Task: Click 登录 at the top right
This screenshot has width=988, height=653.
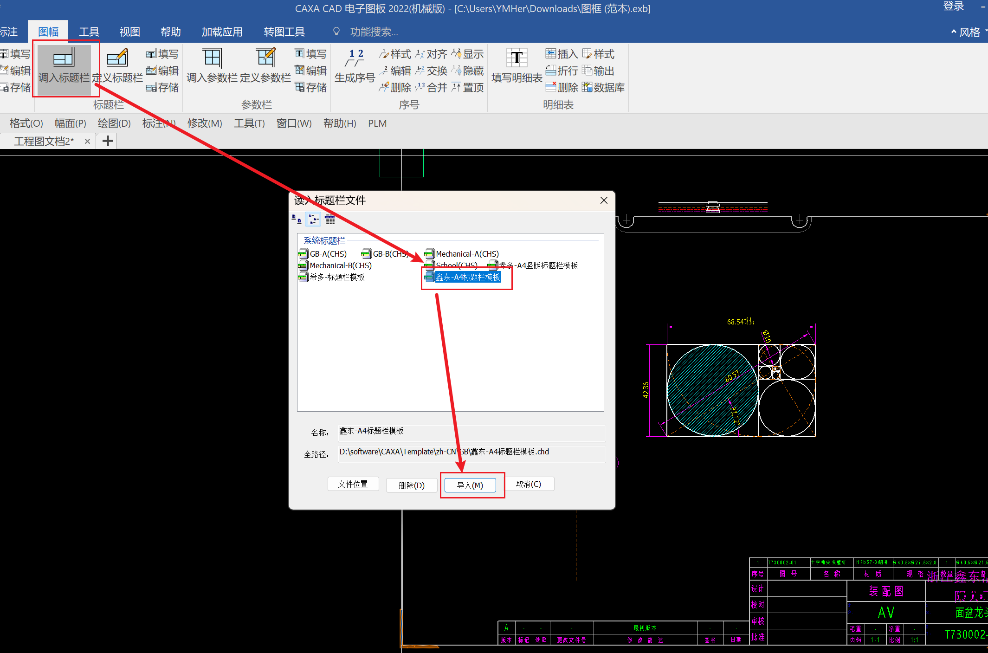Action: pyautogui.click(x=954, y=6)
